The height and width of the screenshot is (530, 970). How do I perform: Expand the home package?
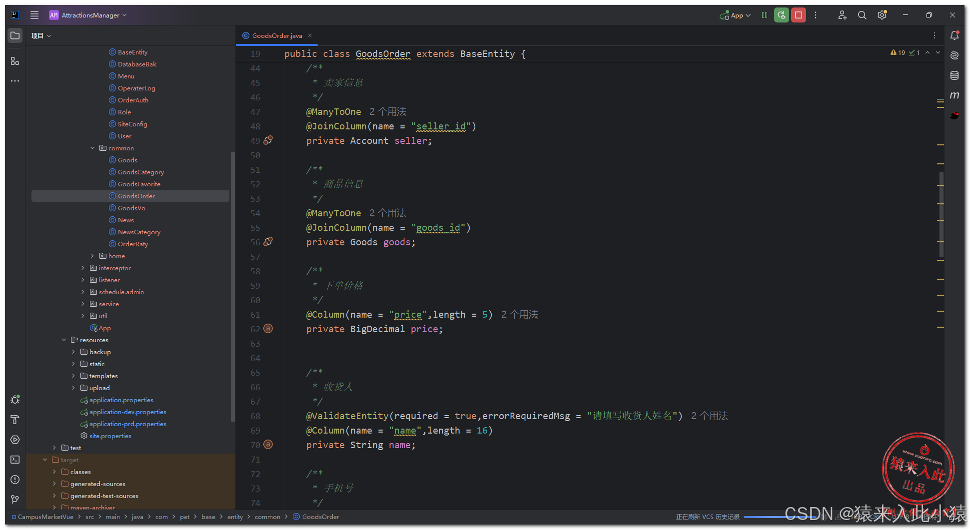pyautogui.click(x=92, y=256)
